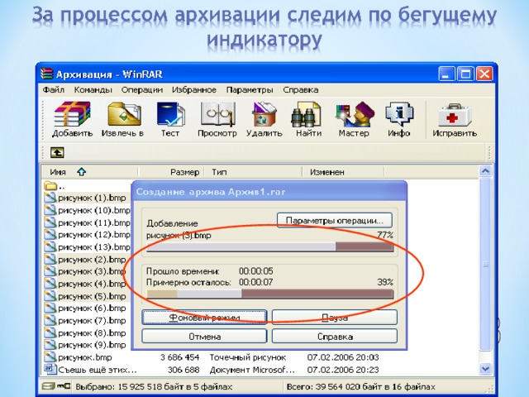Open the Файл menu
Screen dimensions: 529x397
pos(54,89)
